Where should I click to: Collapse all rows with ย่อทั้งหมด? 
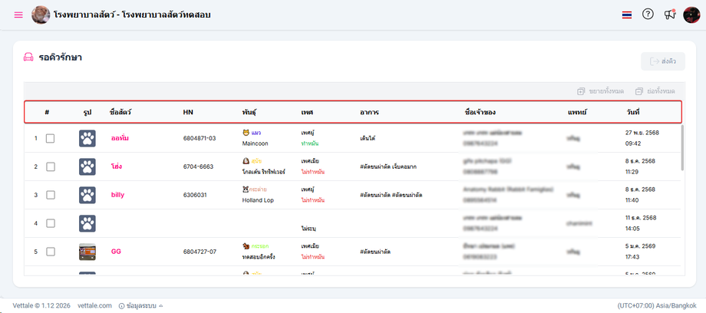coord(655,91)
